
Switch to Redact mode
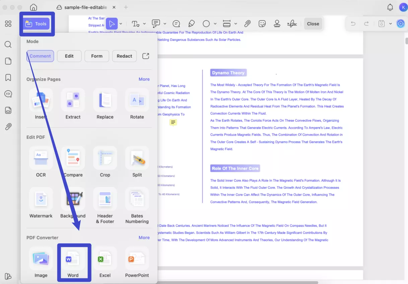[x=124, y=56]
